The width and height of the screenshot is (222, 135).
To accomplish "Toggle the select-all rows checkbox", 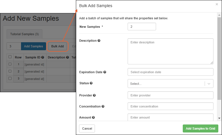I will (10, 57).
